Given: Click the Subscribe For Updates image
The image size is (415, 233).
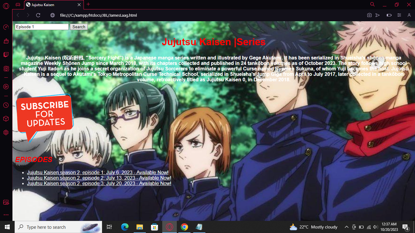Looking at the screenshot, I should (44, 117).
